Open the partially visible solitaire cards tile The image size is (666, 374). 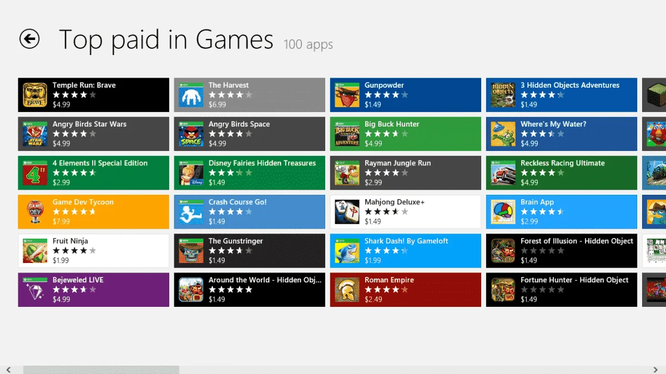coord(654,250)
